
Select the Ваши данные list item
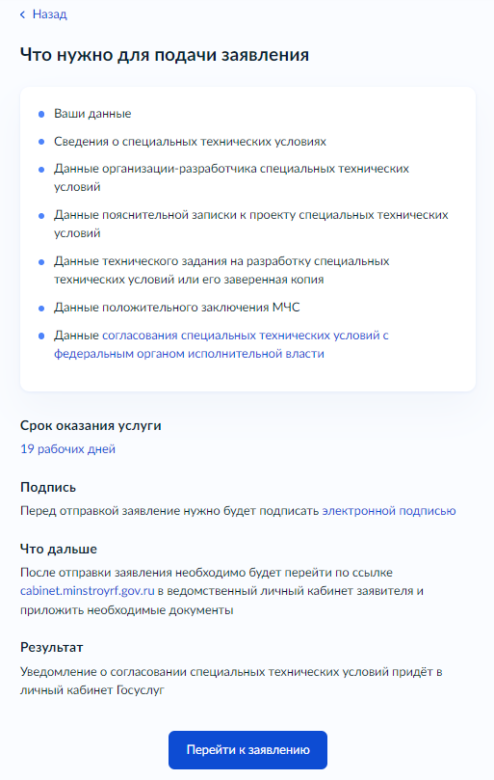[92, 114]
